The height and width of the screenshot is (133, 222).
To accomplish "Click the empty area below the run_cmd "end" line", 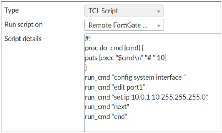I will click(x=152, y=126).
